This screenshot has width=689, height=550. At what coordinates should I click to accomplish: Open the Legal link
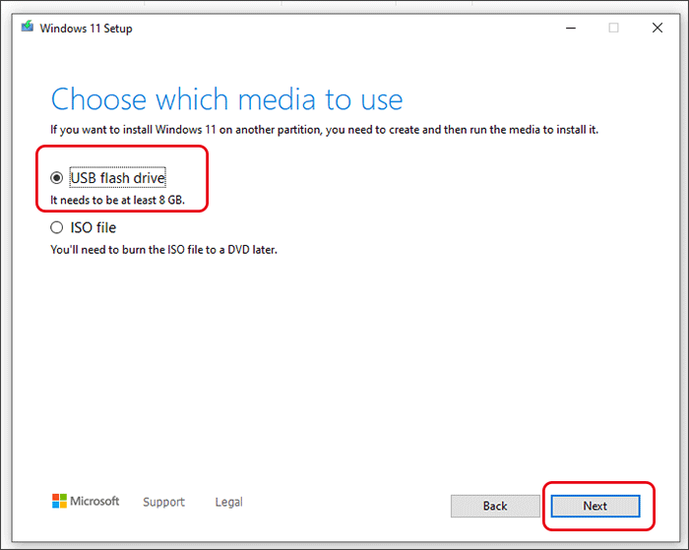tap(229, 502)
